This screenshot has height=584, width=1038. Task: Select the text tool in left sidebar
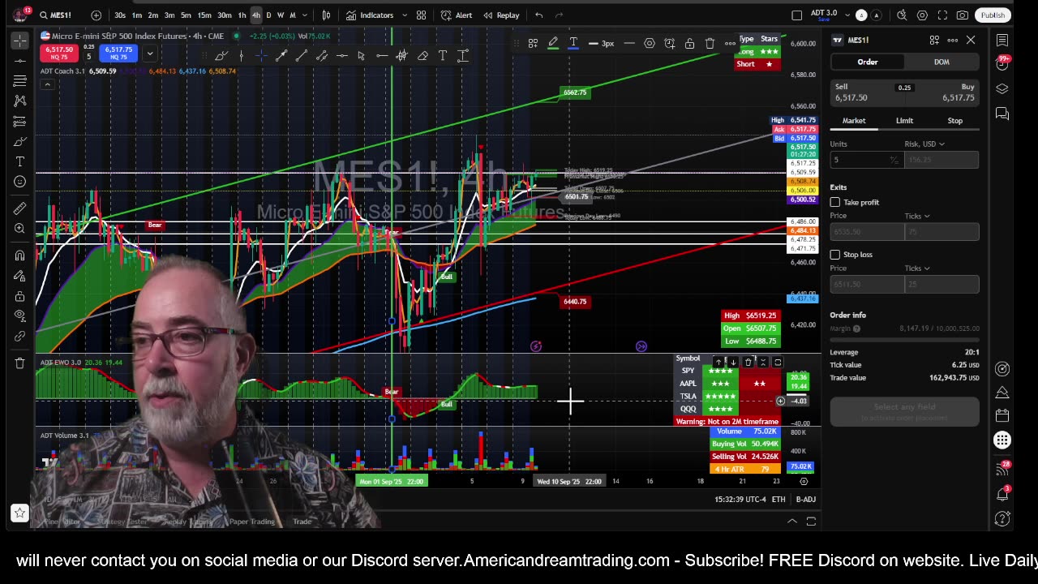pyautogui.click(x=20, y=161)
